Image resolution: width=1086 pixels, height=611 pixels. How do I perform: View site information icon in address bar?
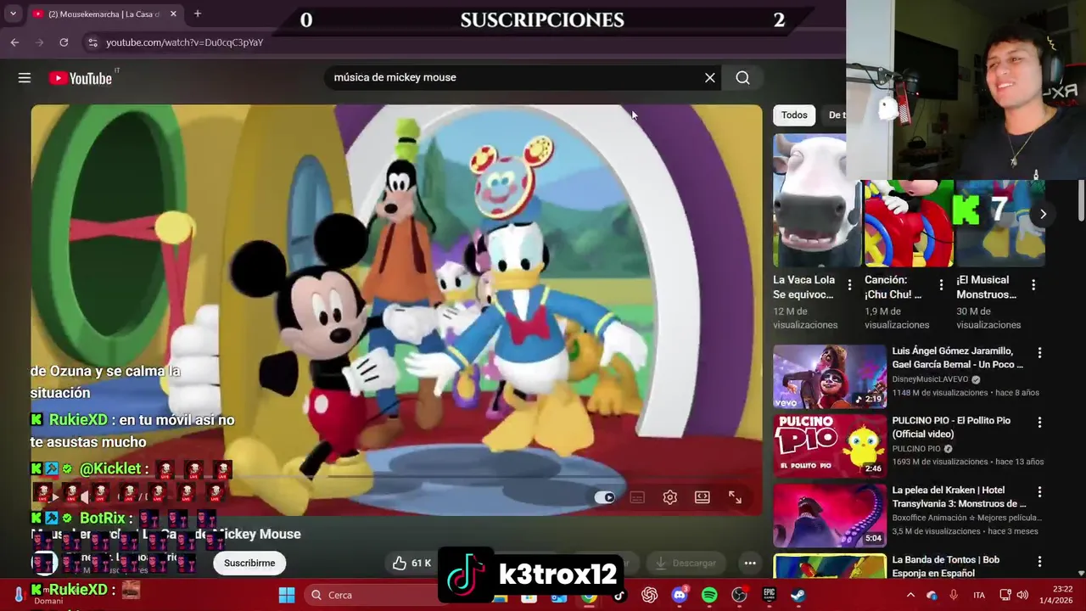(x=92, y=42)
